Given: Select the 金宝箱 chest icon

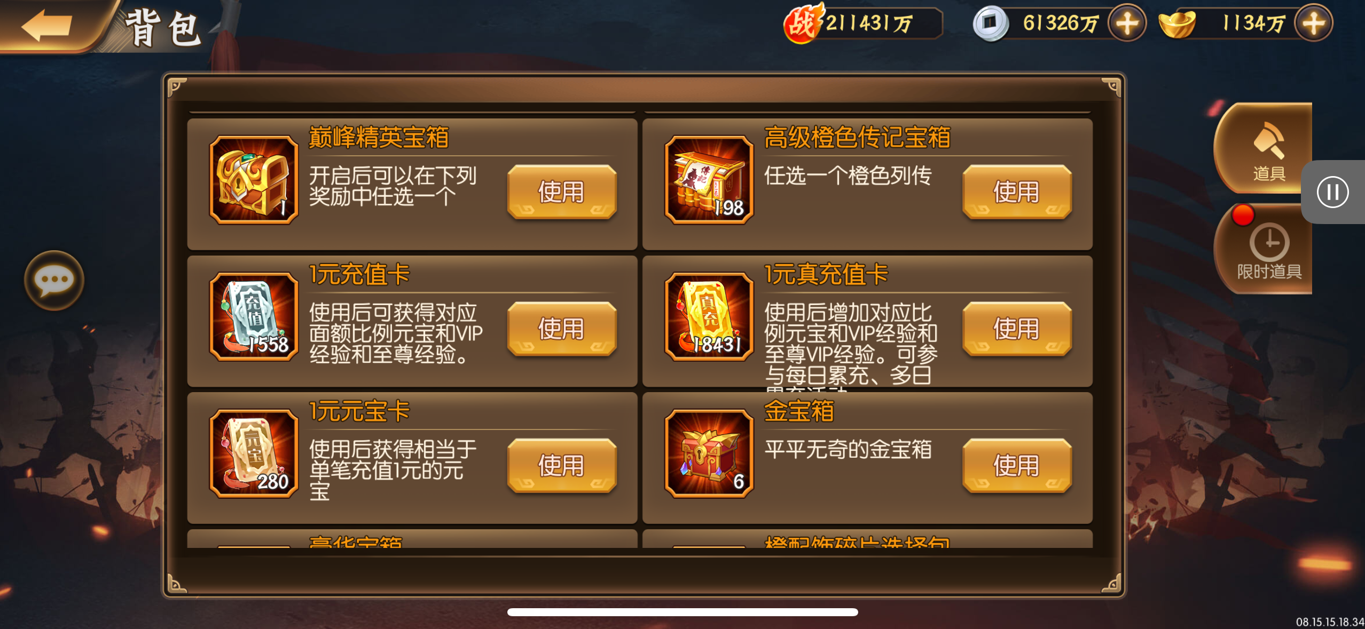Looking at the screenshot, I should tap(709, 453).
